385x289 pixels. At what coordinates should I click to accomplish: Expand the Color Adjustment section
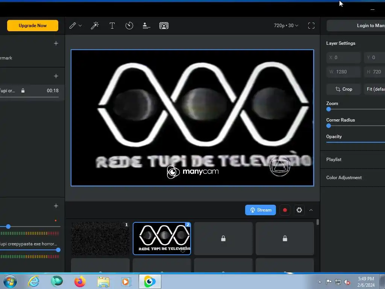pyautogui.click(x=353, y=178)
